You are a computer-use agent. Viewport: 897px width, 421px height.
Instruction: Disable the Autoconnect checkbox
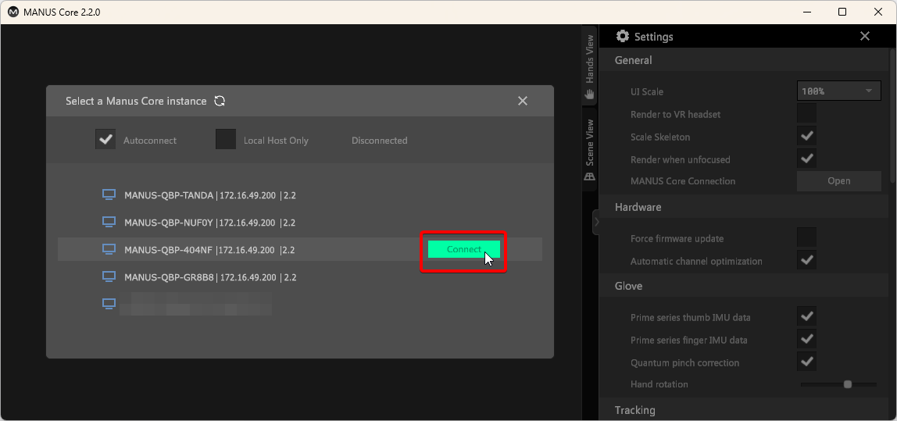(105, 140)
